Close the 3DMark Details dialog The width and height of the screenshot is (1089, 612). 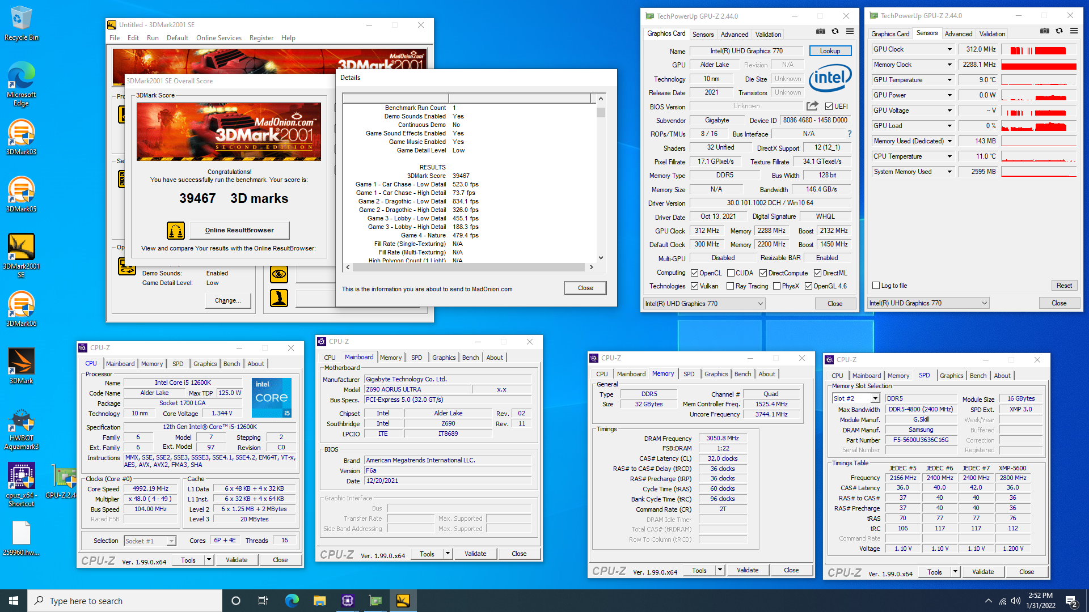click(x=585, y=288)
